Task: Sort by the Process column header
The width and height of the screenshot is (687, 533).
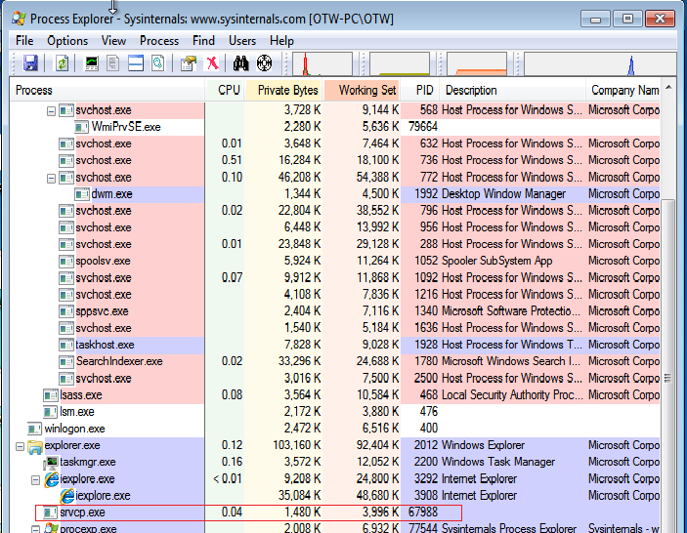Action: pos(107,90)
